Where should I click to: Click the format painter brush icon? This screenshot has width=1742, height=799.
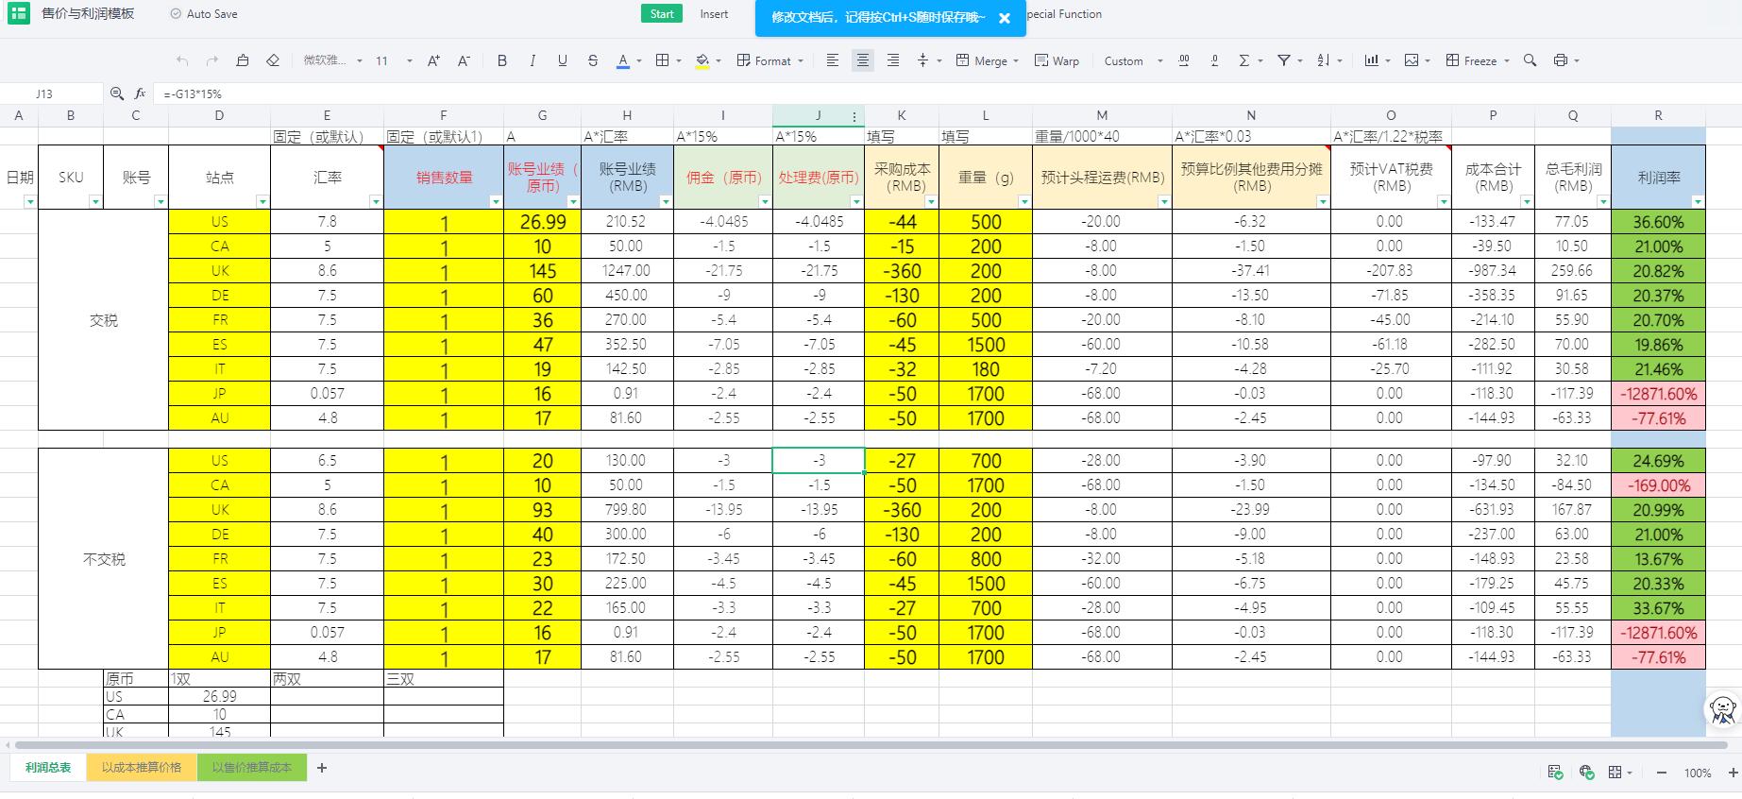(243, 60)
